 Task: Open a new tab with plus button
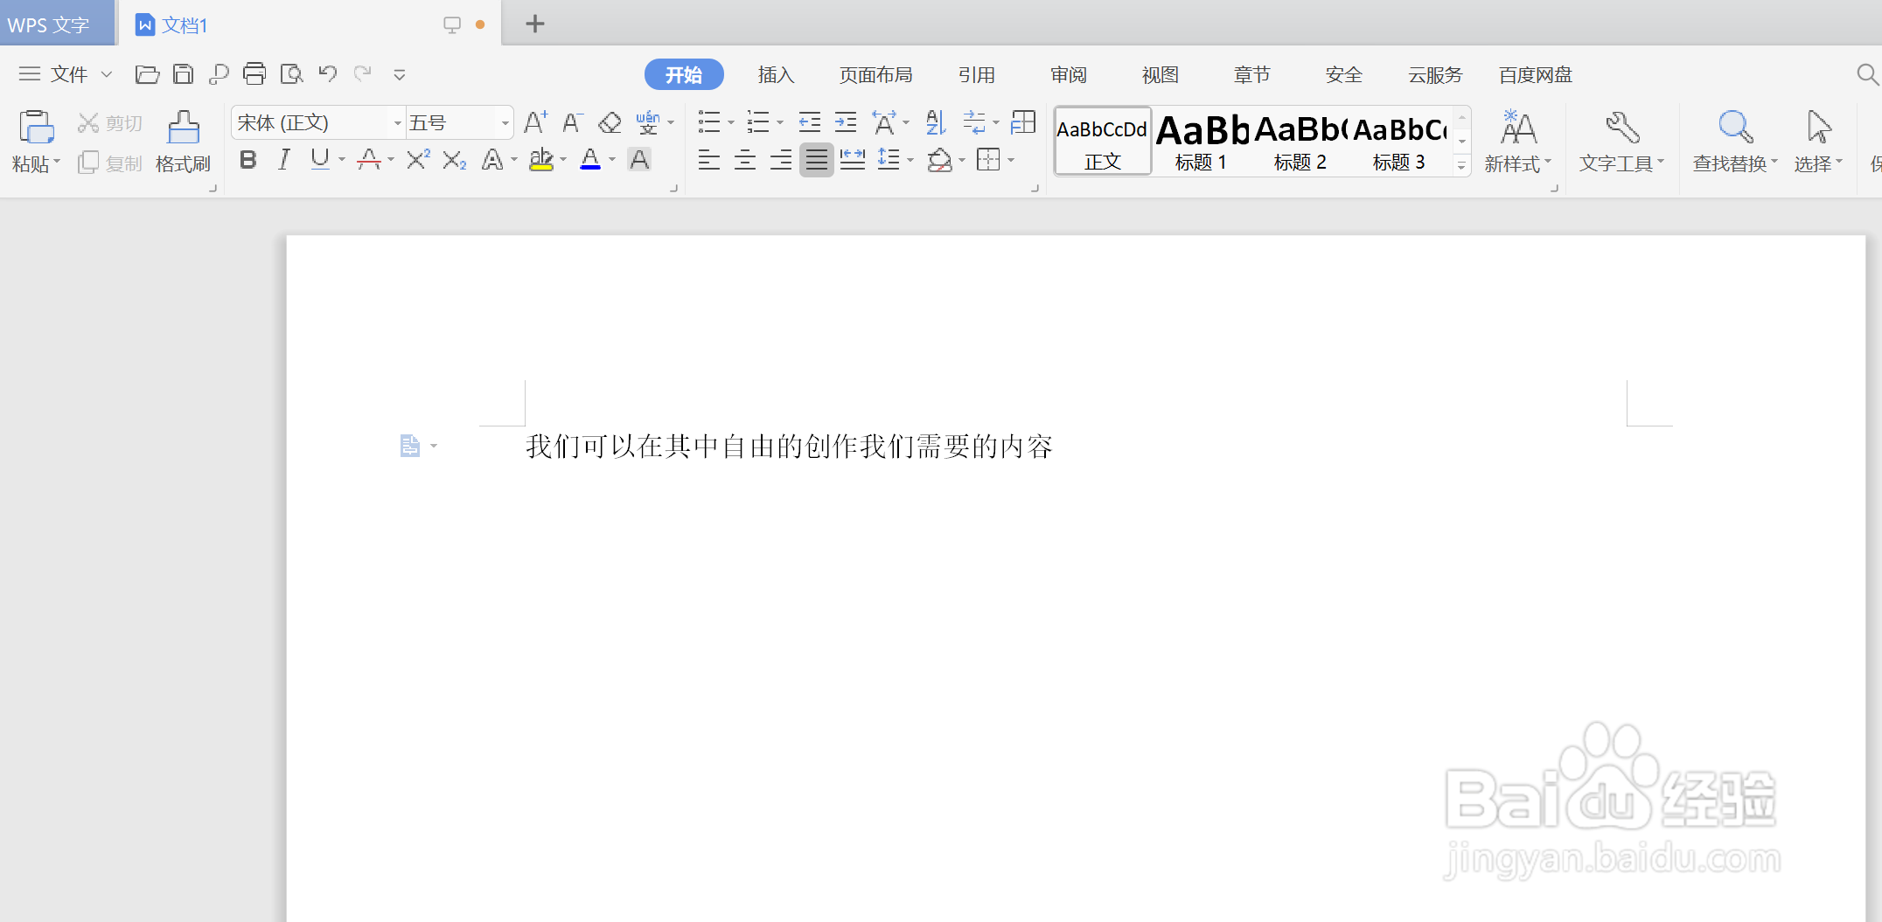535,24
